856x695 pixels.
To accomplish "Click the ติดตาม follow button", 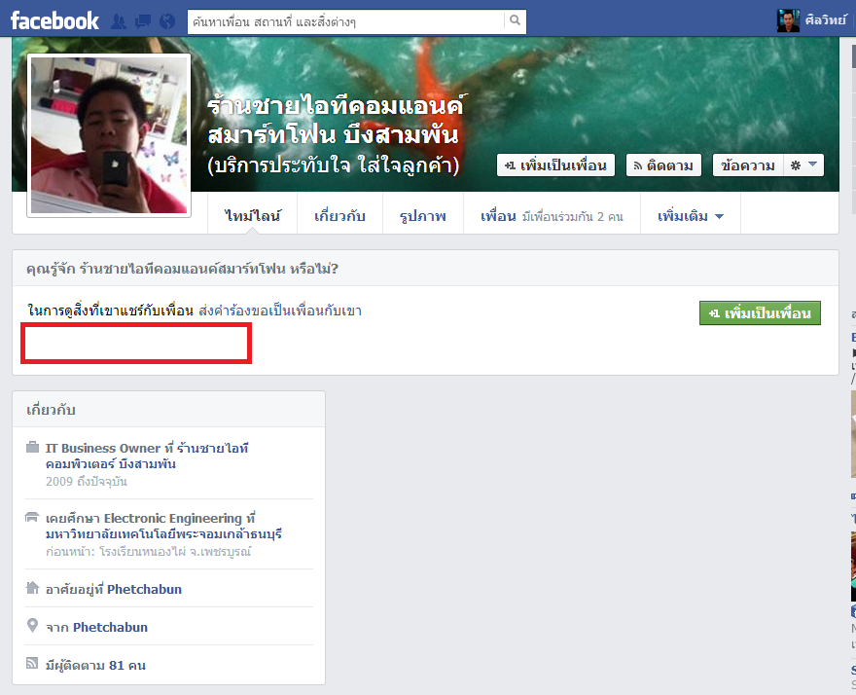I will pyautogui.click(x=663, y=165).
